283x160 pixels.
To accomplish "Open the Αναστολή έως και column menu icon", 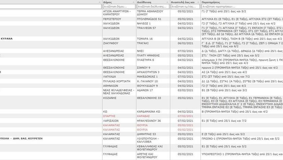I will pos(198,2).
